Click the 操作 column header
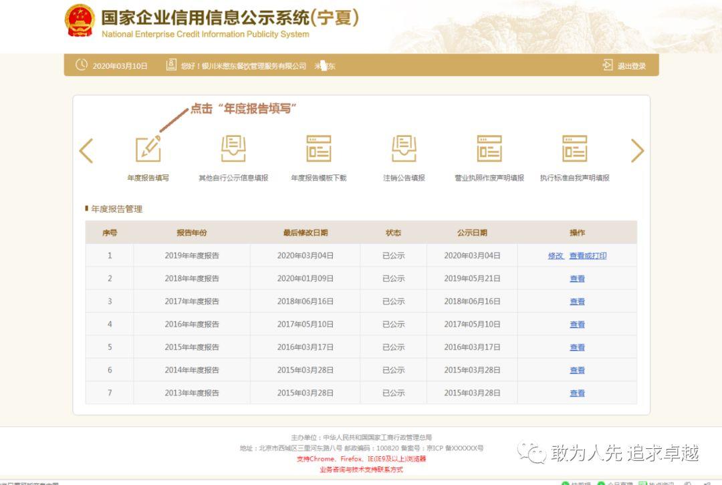Image resolution: width=722 pixels, height=485 pixels. point(577,233)
